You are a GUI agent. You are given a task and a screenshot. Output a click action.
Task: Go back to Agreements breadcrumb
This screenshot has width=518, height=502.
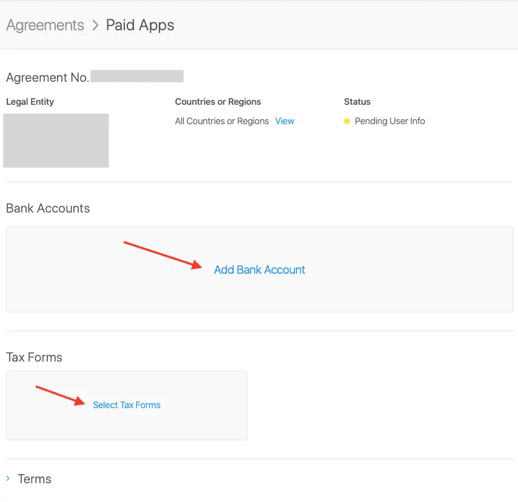click(x=45, y=25)
